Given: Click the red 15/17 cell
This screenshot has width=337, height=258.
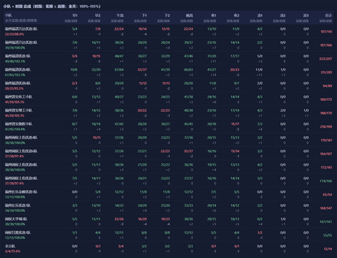Looking at the screenshot, I should coord(235,124).
